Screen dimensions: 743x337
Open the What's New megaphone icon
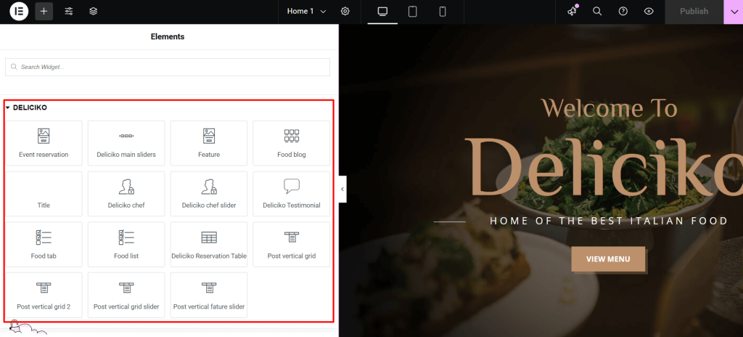[x=572, y=12]
